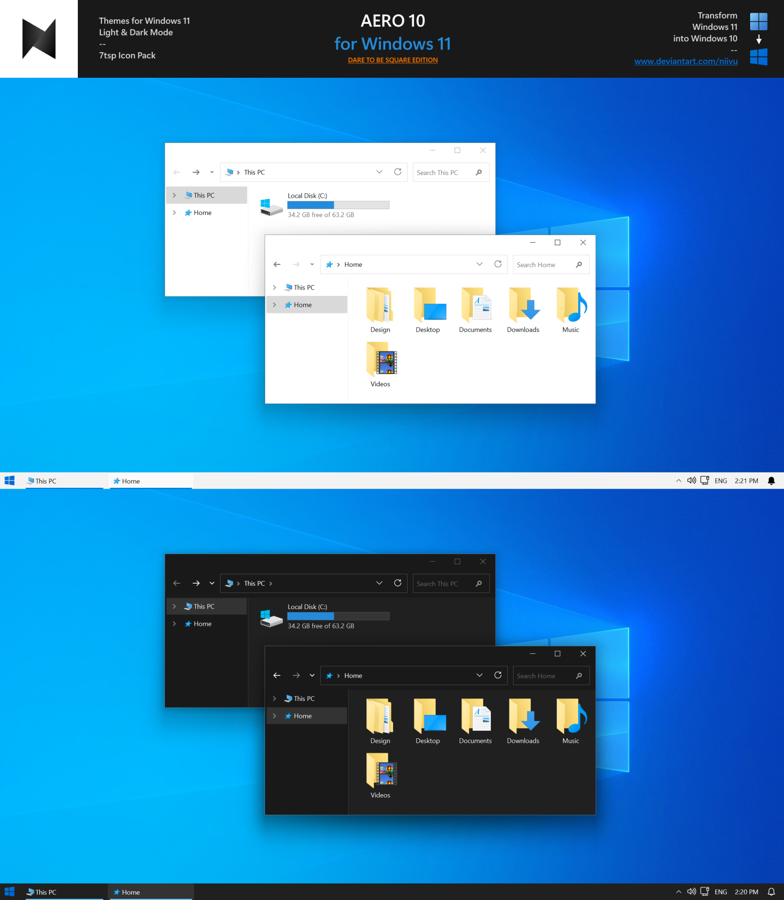Click refresh in the light Home window
Screen dimensions: 784x900
pos(498,264)
